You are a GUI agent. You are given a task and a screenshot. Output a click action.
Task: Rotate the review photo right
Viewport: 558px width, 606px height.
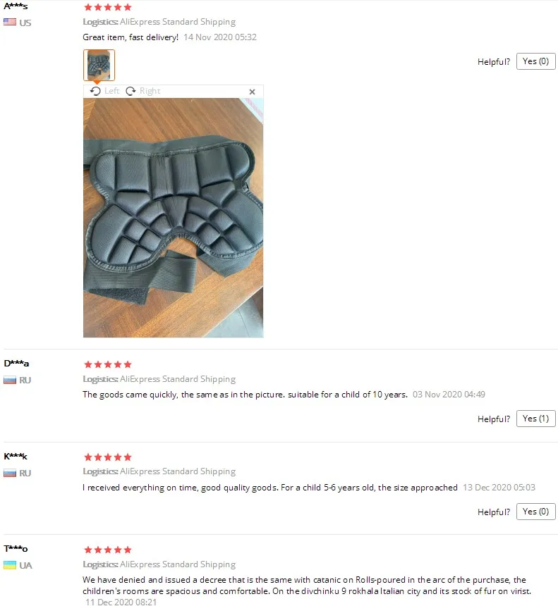(x=143, y=91)
